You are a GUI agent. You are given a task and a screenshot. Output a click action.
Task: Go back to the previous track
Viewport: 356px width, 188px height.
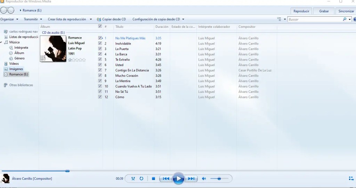[166, 179]
